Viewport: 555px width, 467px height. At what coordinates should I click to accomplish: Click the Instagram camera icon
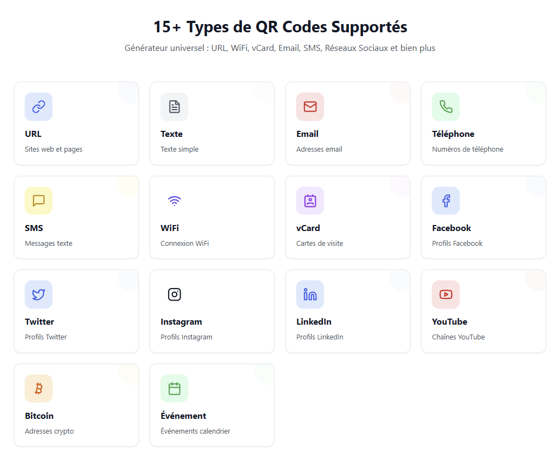[174, 295]
